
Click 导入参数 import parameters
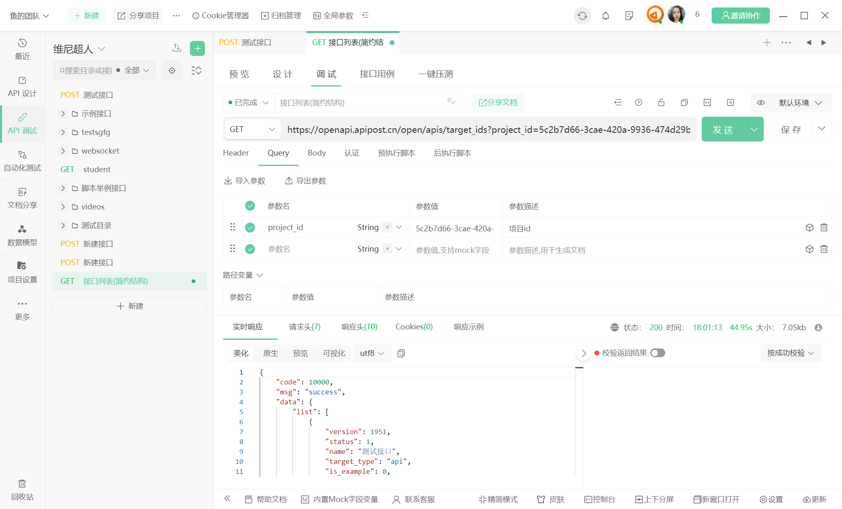tap(245, 180)
